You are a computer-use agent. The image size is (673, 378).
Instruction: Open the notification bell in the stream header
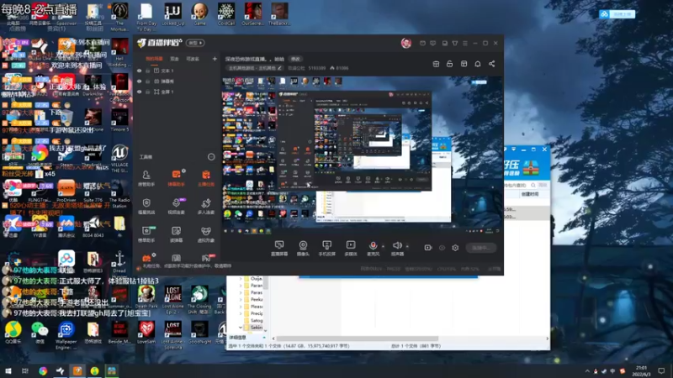pos(478,64)
